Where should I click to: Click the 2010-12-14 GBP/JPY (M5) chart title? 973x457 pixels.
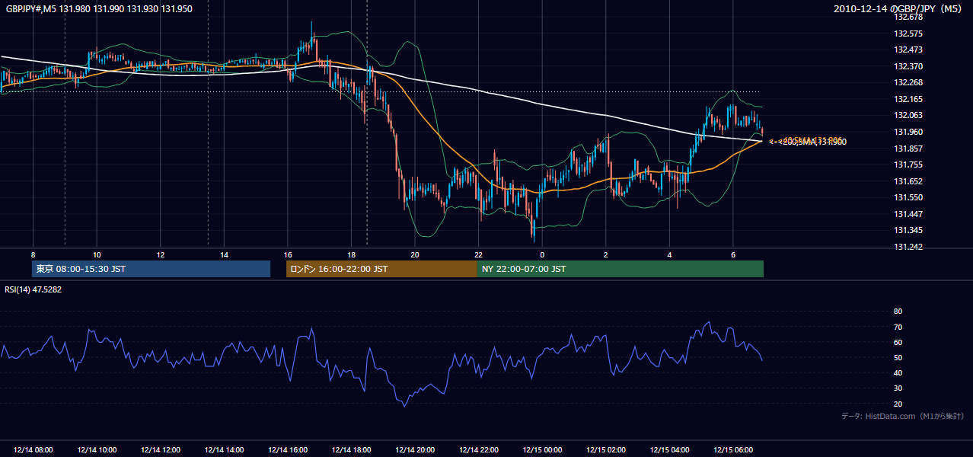[x=898, y=9]
